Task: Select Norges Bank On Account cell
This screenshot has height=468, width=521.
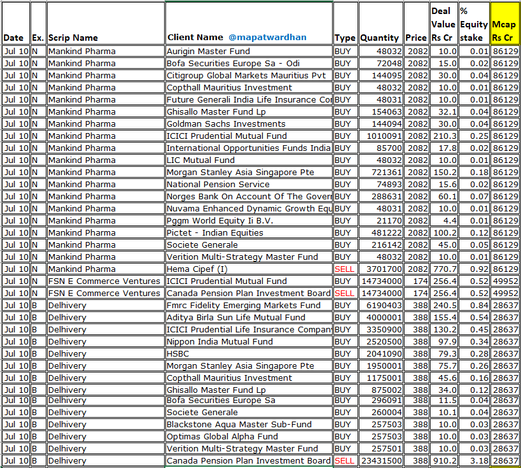Action: click(249, 196)
